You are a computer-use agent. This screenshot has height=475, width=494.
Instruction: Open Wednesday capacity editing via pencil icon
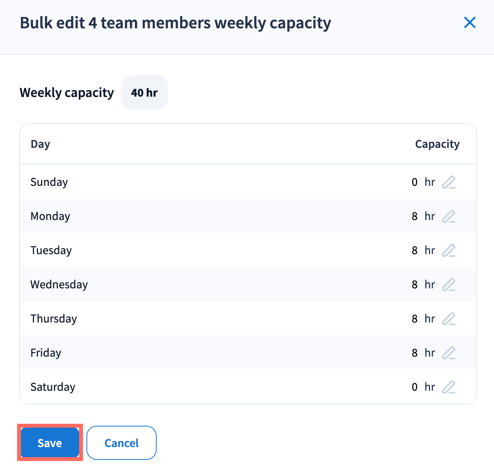point(449,284)
